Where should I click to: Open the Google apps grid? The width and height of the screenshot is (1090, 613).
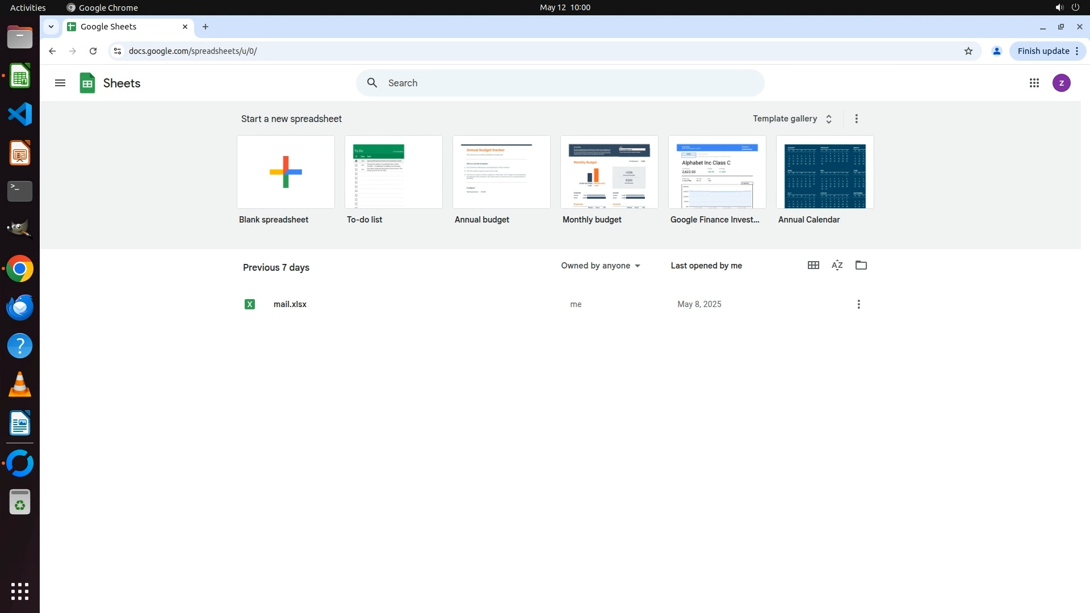click(x=1034, y=83)
